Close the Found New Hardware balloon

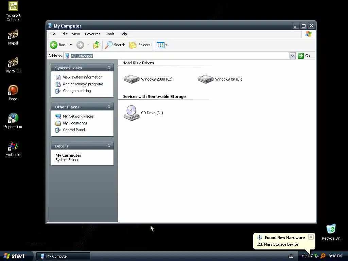[x=311, y=237]
